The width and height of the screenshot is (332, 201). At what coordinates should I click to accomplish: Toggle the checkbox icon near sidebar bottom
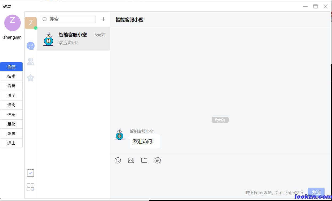30,173
